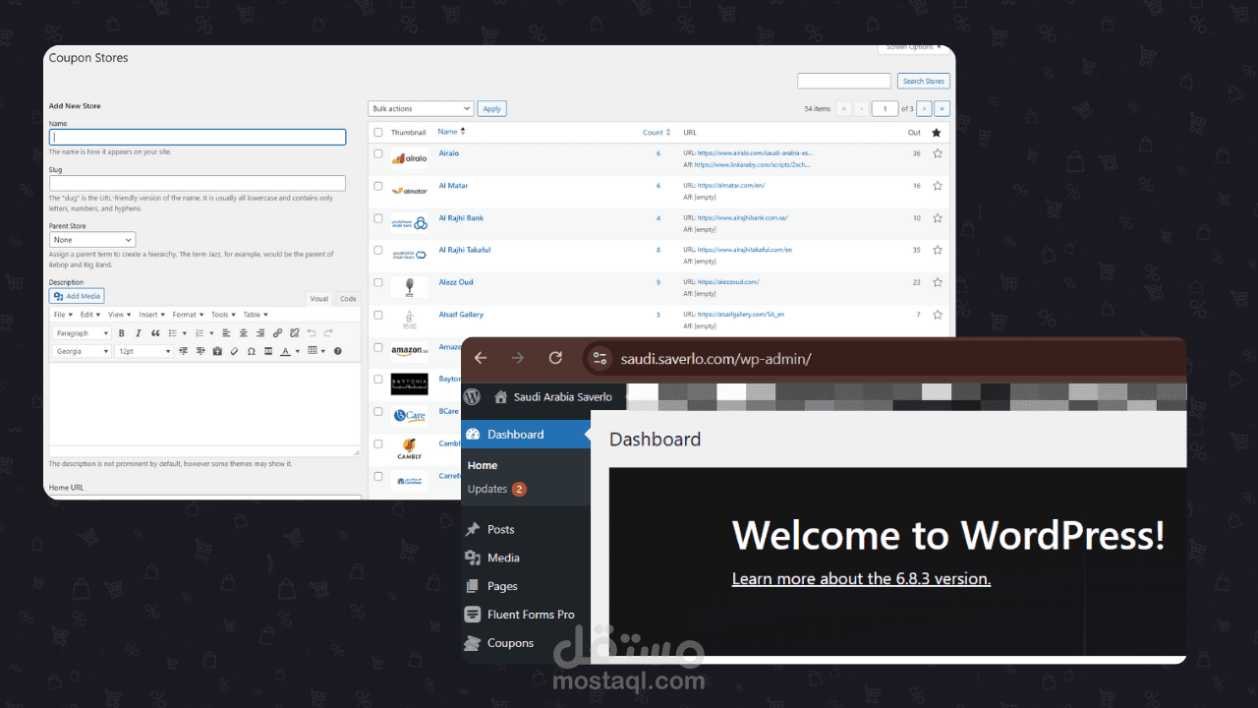Star the Al Matar store row
The width and height of the screenshot is (1258, 708).
pos(937,185)
